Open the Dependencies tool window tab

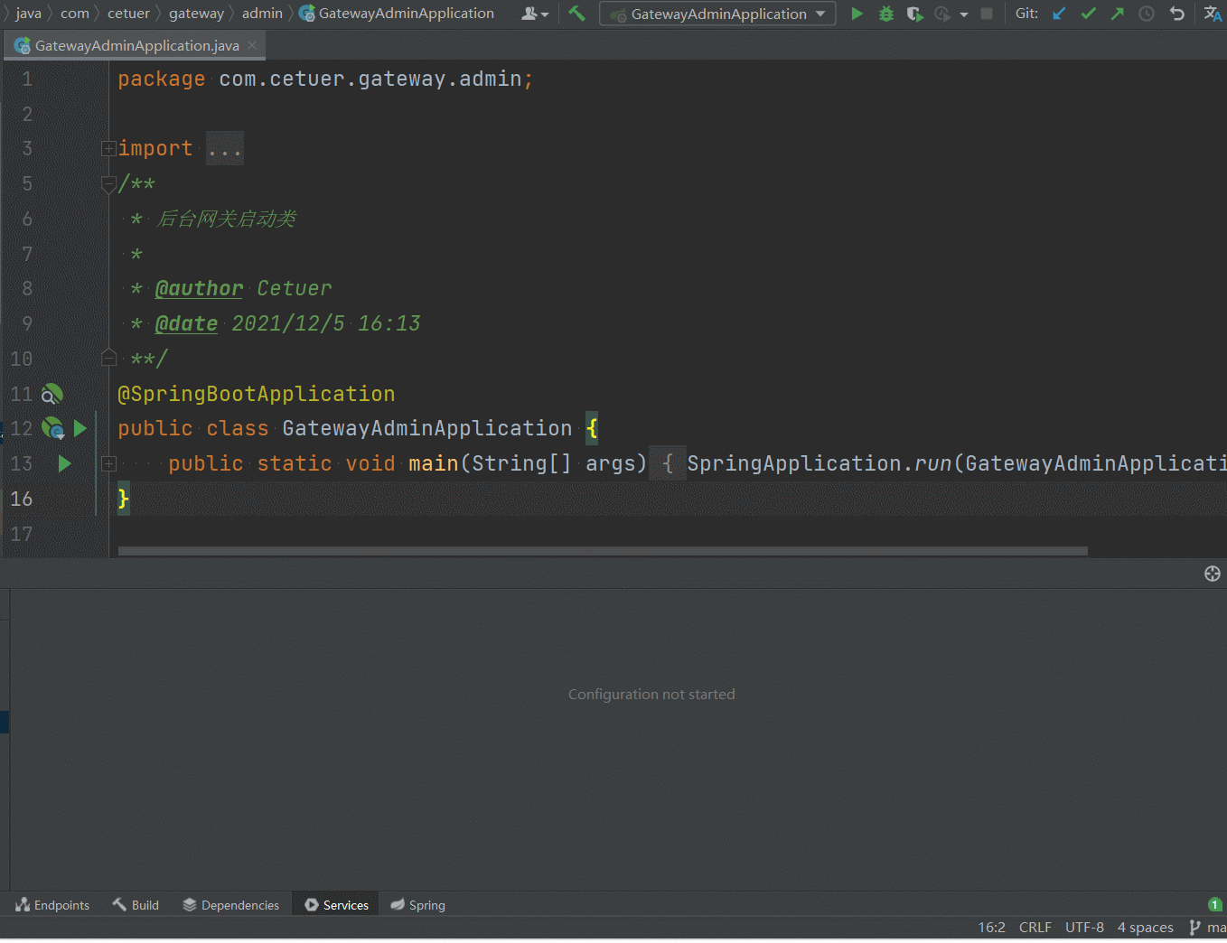pos(231,904)
